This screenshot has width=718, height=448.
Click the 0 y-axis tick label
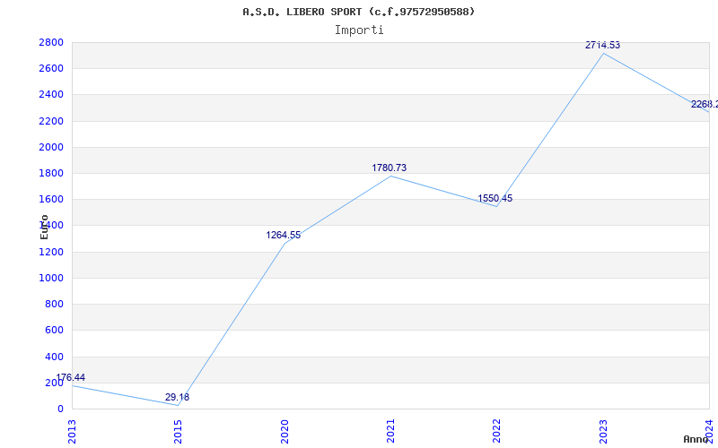60,409
